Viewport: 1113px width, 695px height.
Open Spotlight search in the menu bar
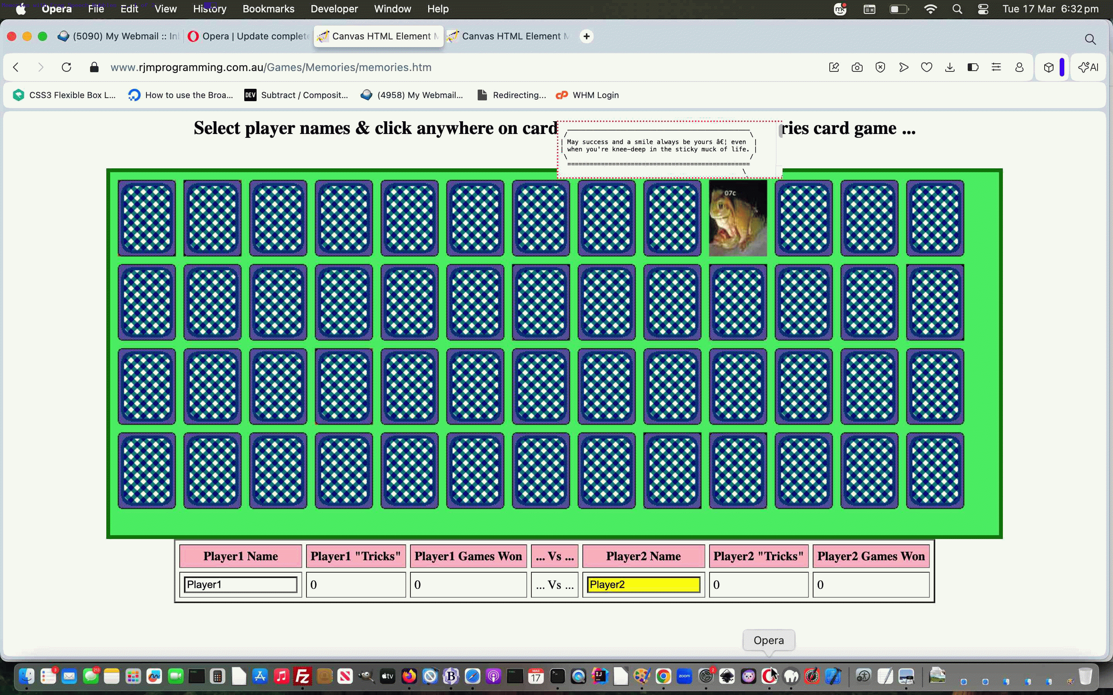point(957,9)
